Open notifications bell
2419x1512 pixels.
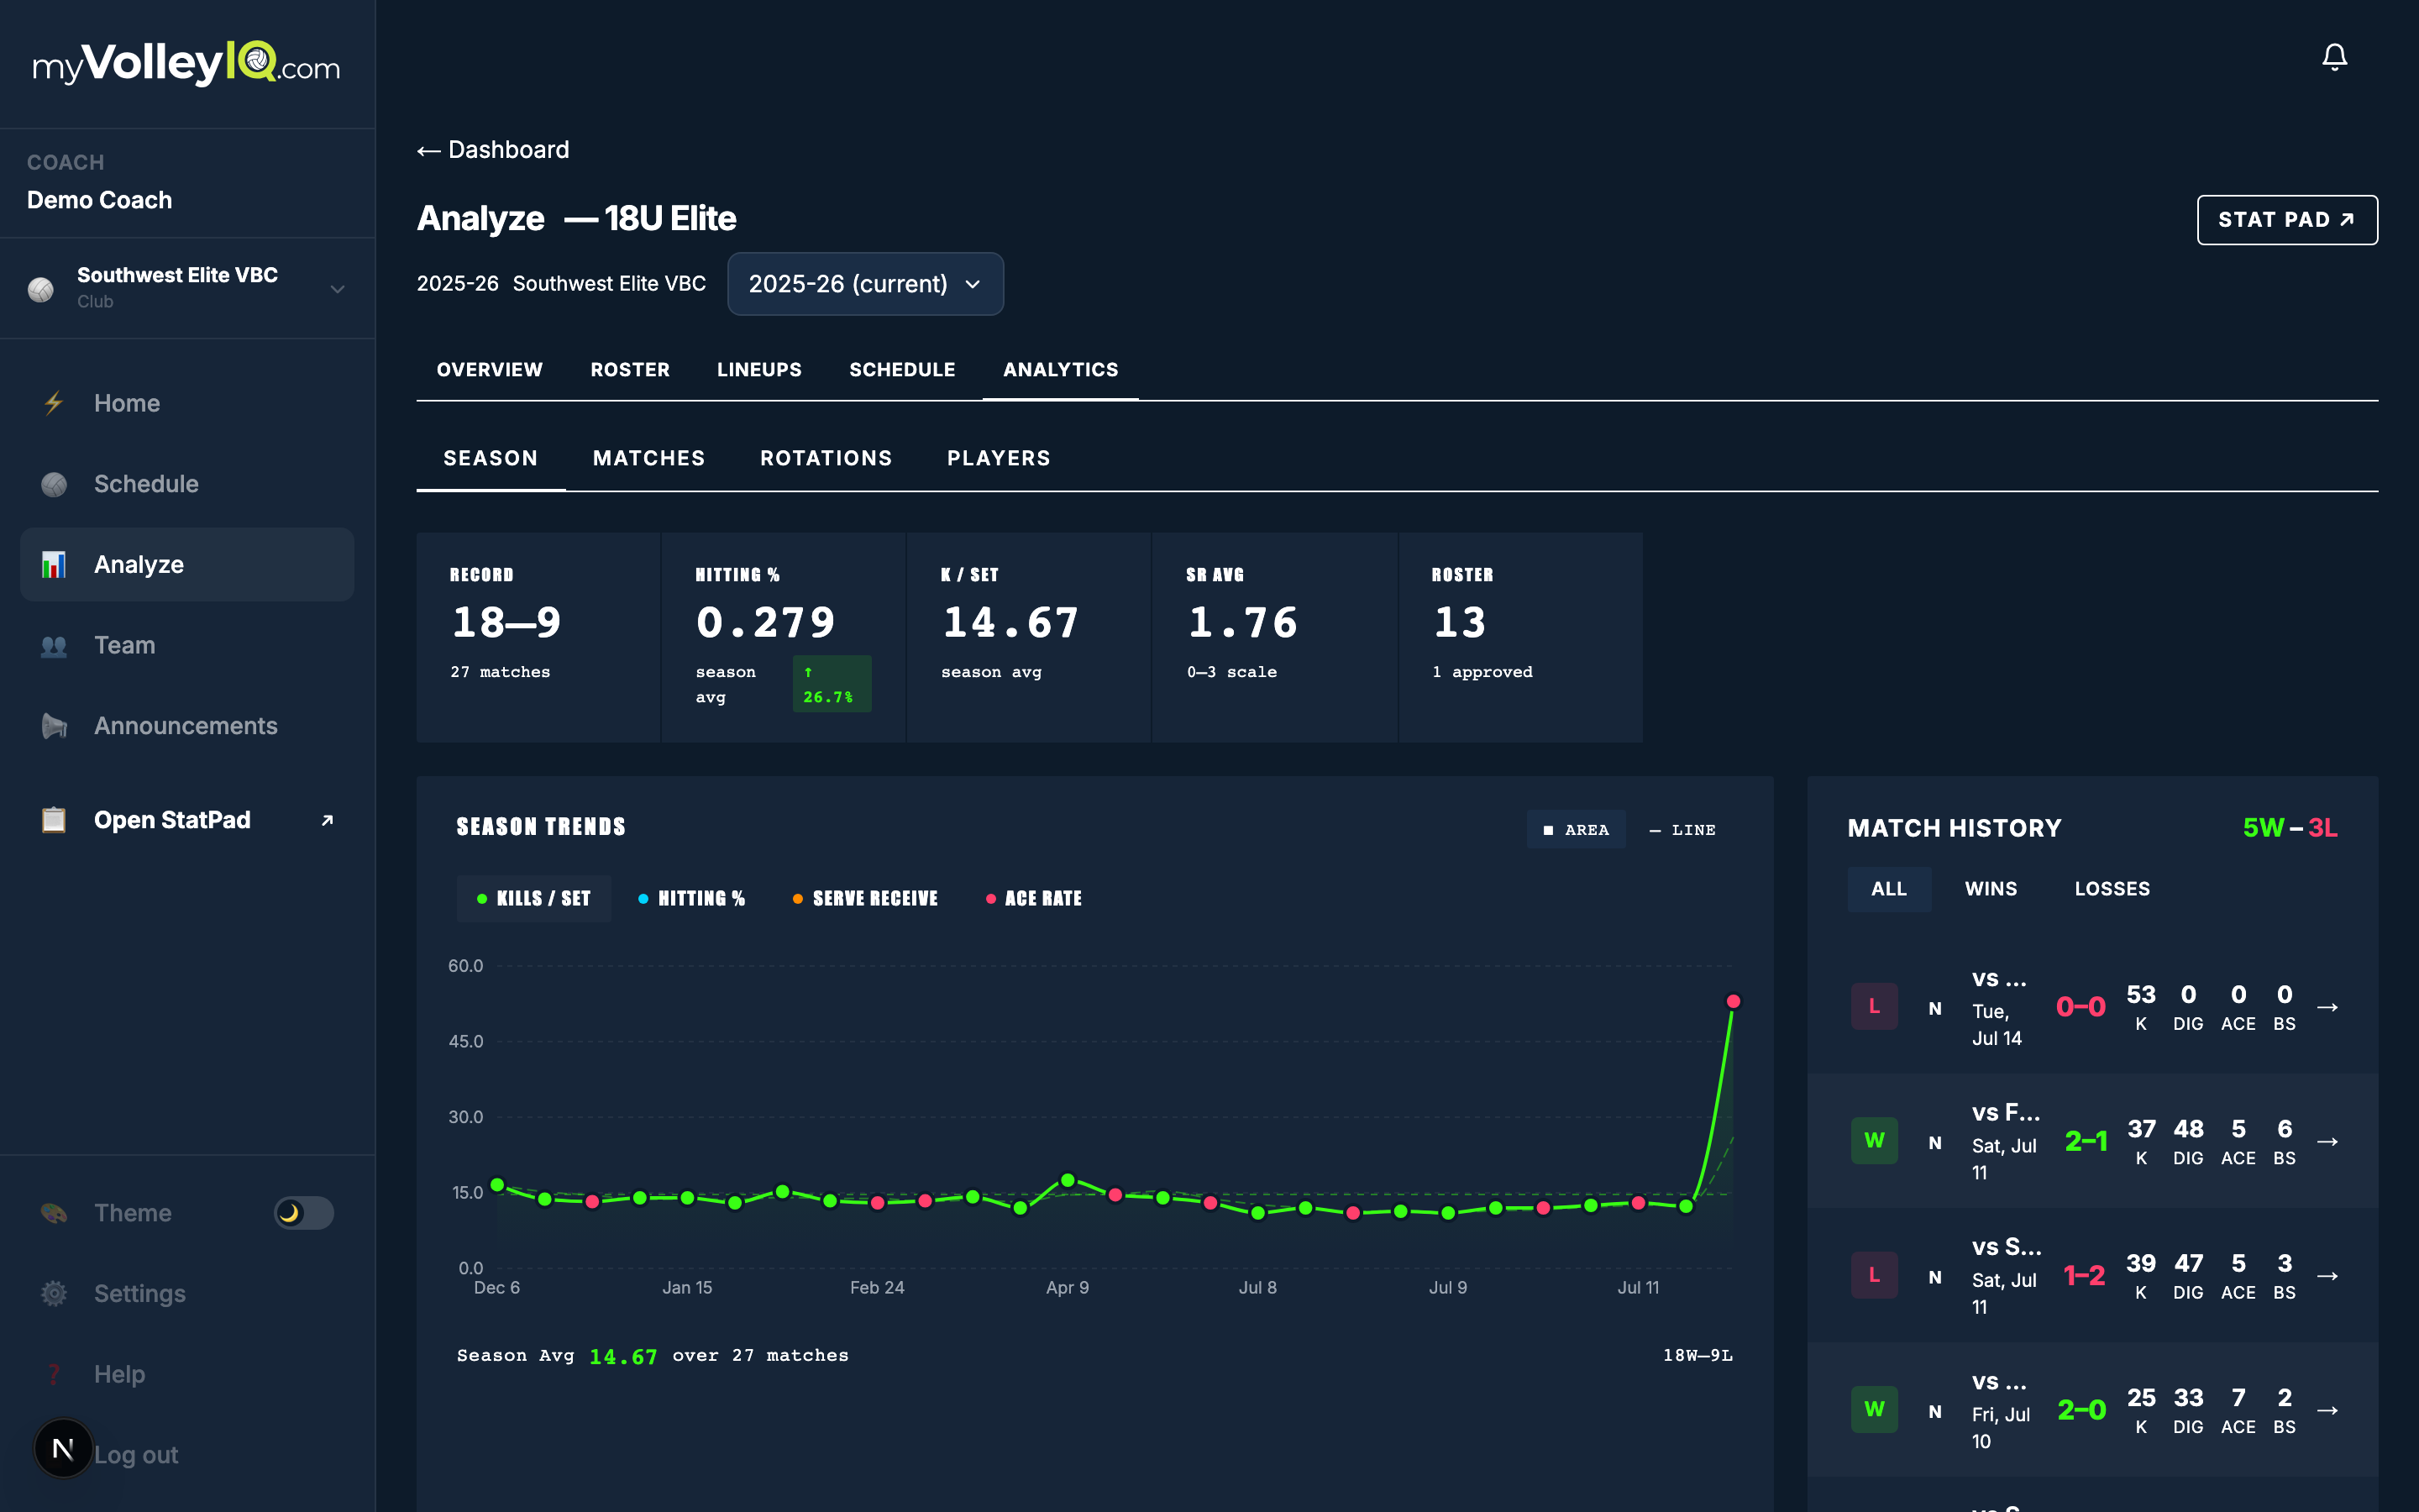[2334, 57]
